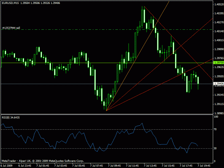Screen dimensions: 224x168
Task: Select the 1.39700 green price level tag
Action: click(219, 63)
